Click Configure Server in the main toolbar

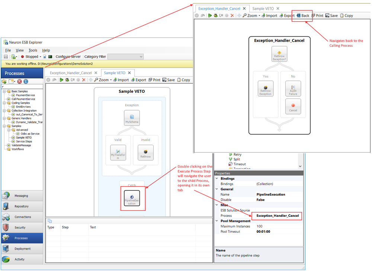[x=68, y=56]
